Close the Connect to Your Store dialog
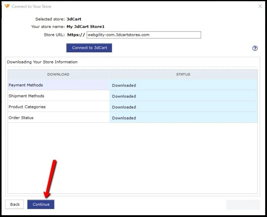Screen dimensions: 267x217 [x=260, y=6]
